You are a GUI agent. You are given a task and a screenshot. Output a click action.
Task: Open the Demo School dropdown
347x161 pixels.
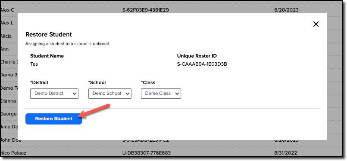[x=110, y=94]
